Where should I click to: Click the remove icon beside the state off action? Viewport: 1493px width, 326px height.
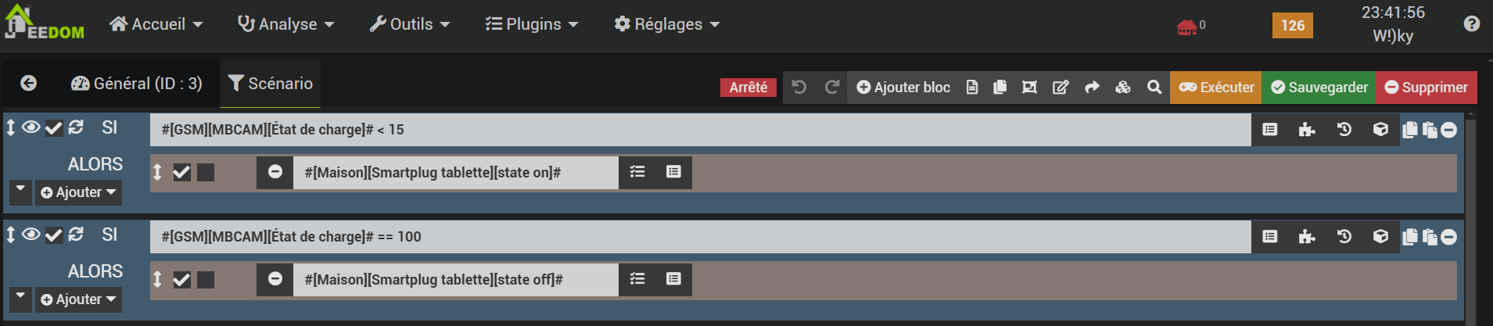275,279
